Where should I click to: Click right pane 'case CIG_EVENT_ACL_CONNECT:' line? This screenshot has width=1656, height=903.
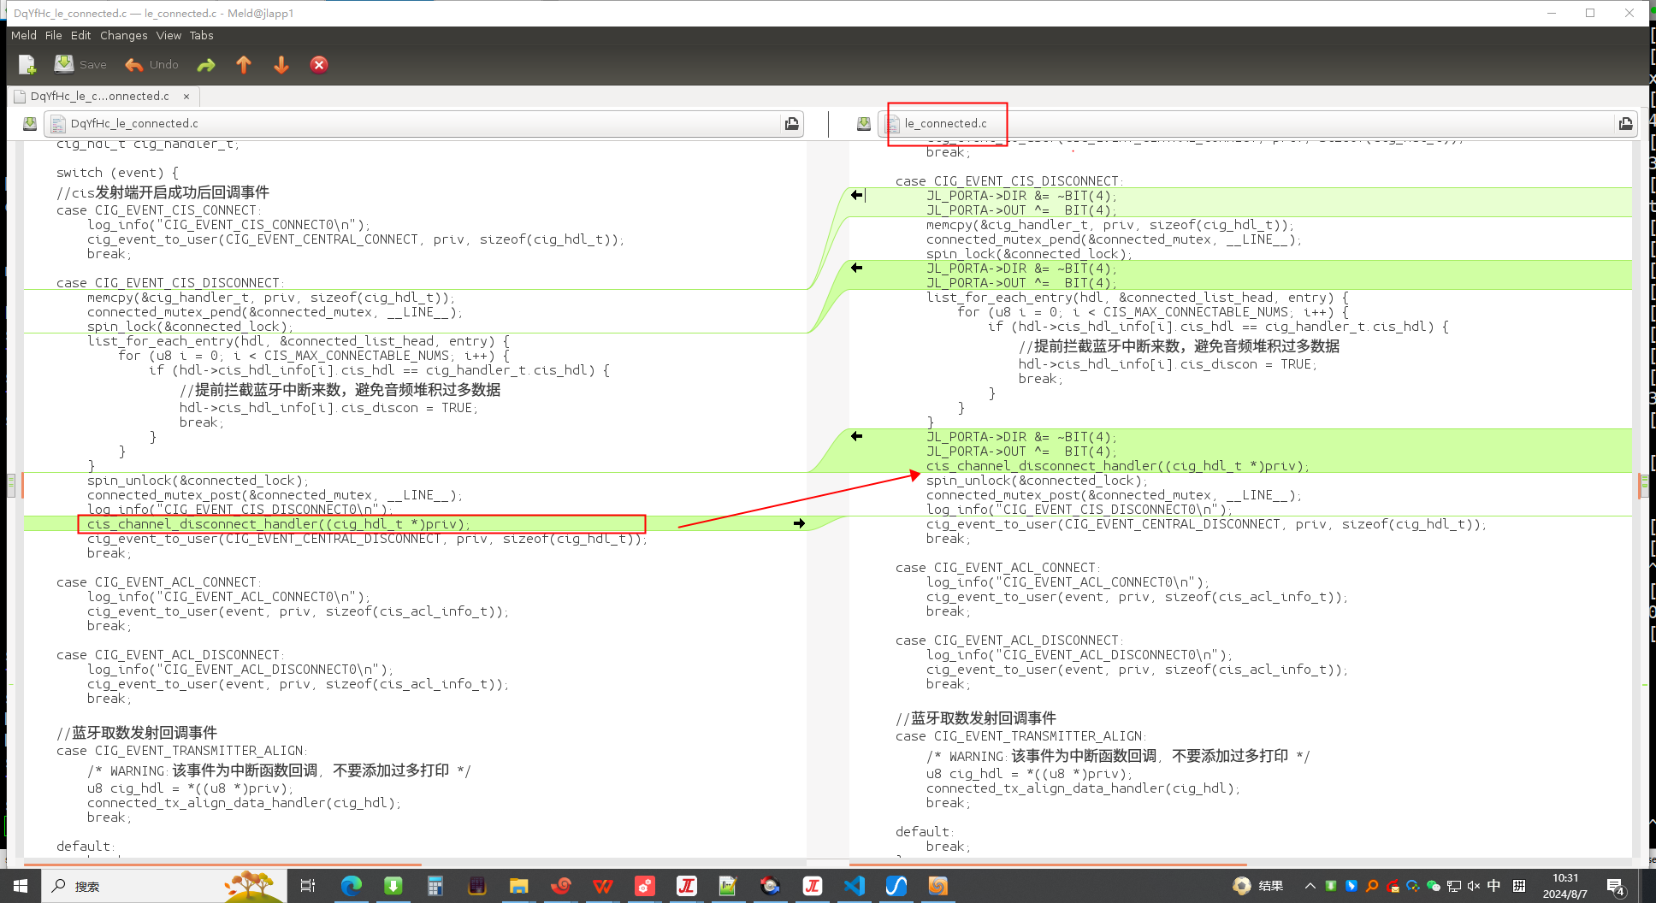[x=998, y=568]
